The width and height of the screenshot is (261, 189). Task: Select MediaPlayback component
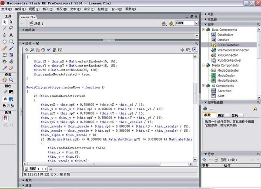228,80
